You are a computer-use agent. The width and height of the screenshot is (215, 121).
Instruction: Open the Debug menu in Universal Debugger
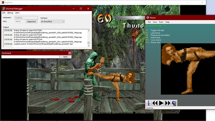pyautogui.click(x=10, y=13)
